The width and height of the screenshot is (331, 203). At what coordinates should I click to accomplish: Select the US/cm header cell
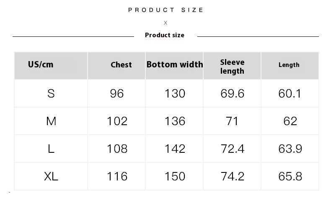[41, 64]
